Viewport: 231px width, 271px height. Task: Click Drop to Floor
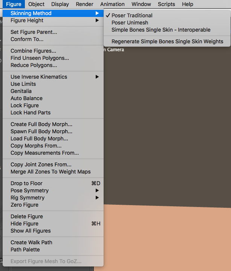(x=26, y=183)
